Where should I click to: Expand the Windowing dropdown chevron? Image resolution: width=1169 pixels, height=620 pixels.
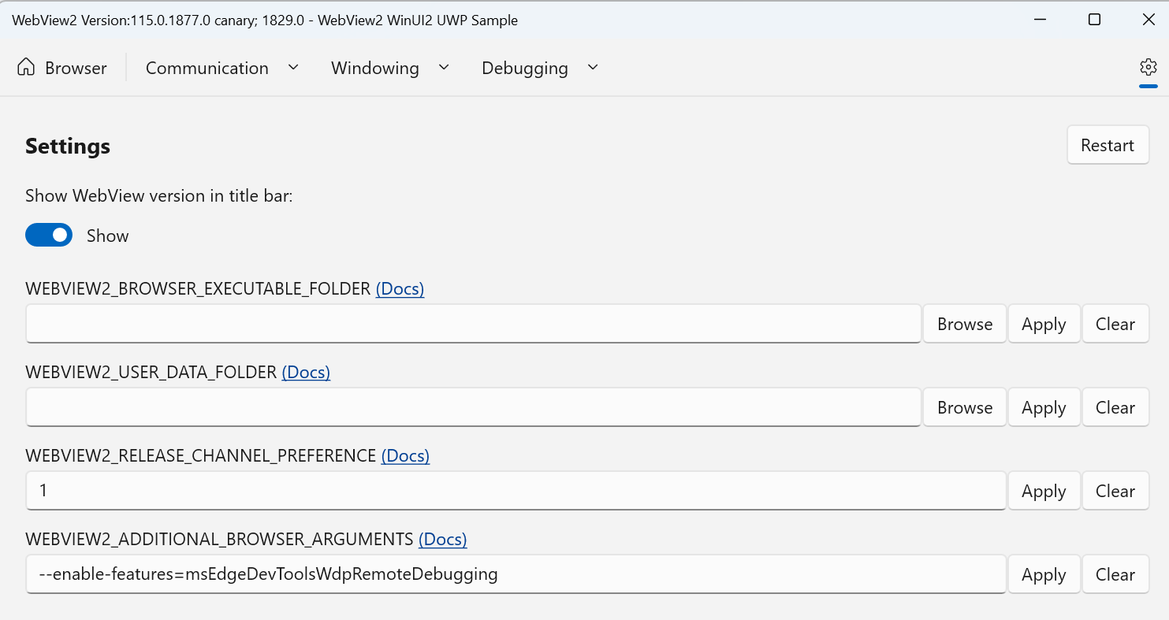coord(444,68)
